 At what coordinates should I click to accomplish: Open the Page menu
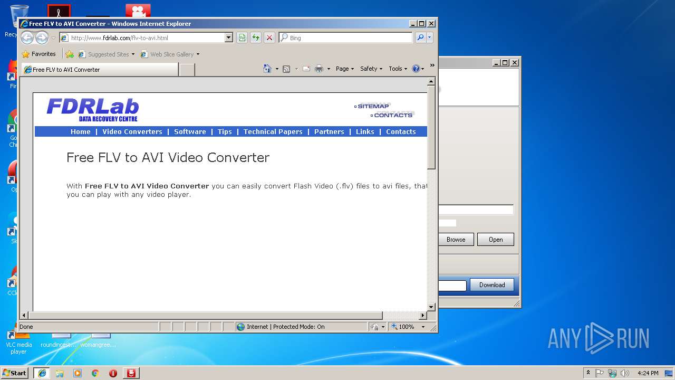[345, 69]
